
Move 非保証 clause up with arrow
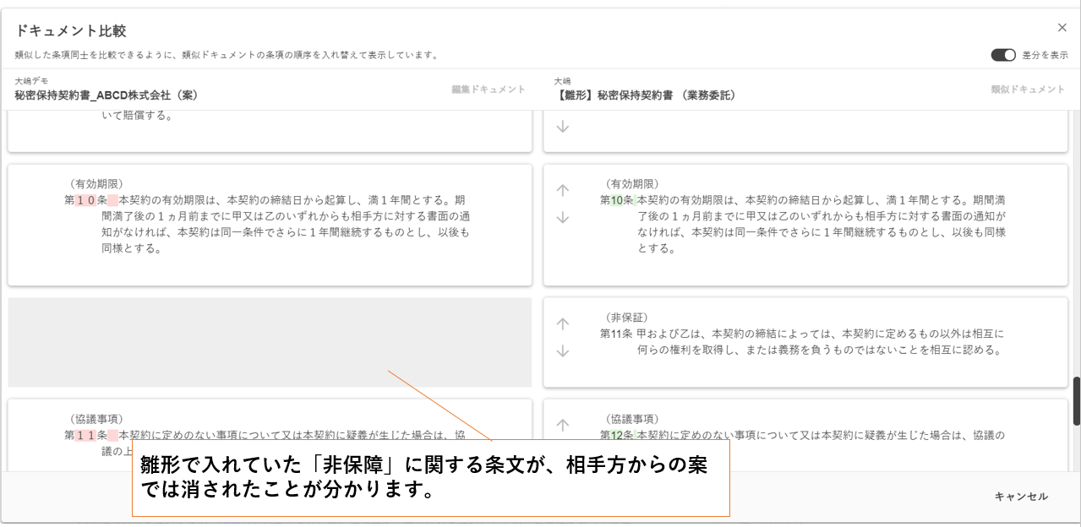pyautogui.click(x=563, y=324)
